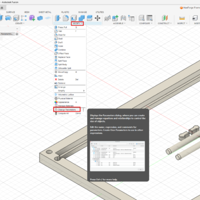
Task: Open the INSPECT dropdown
Action: pos(182,24)
